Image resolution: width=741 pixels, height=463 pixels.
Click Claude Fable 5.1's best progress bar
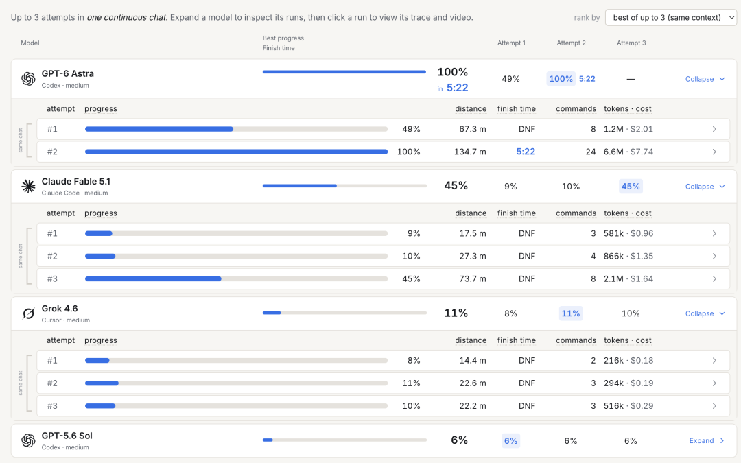coord(344,186)
